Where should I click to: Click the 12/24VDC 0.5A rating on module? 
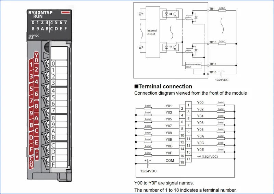point(34,37)
